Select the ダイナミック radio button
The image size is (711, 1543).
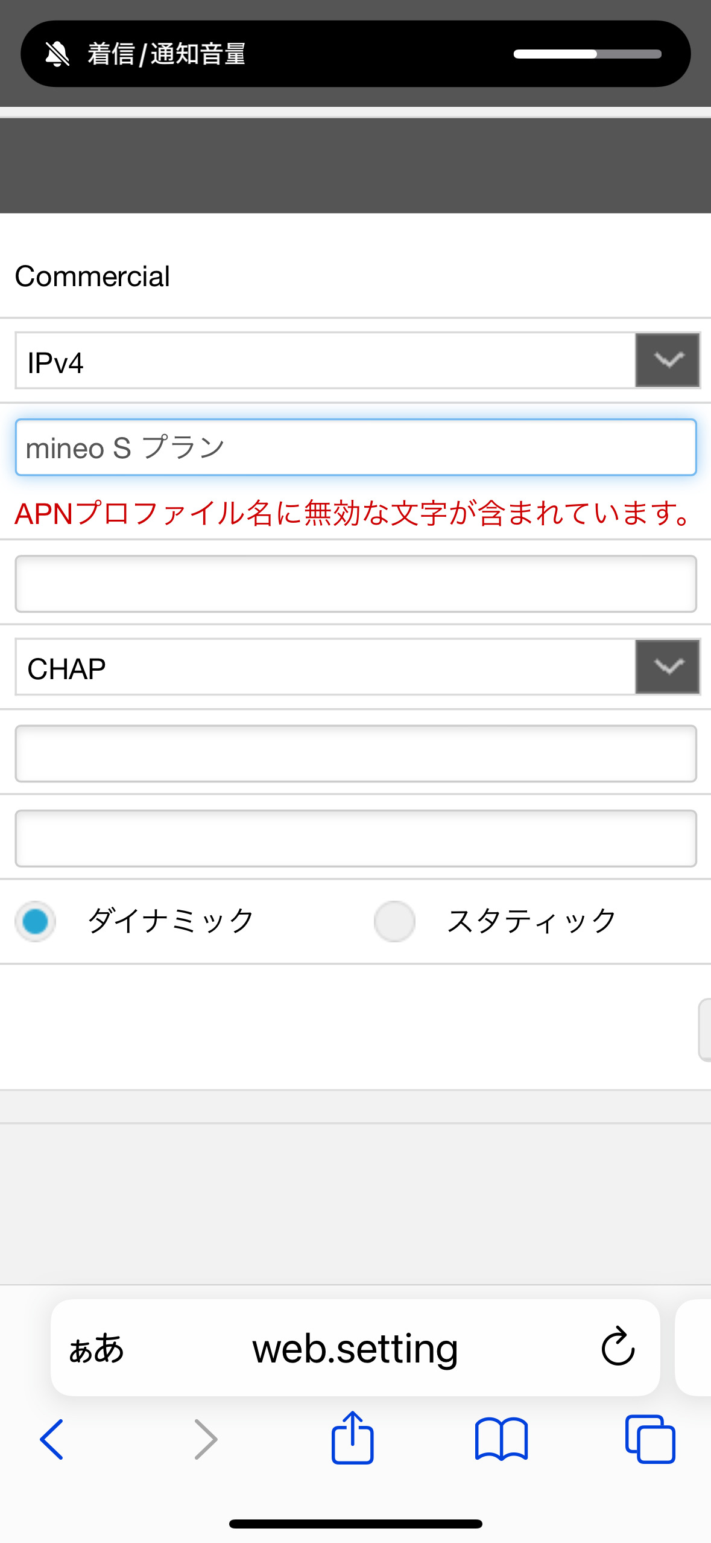pyautogui.click(x=36, y=921)
